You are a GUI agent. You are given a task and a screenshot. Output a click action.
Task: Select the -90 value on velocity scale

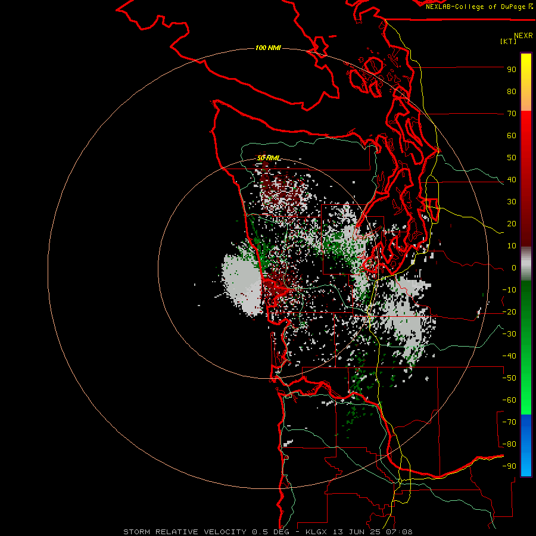click(x=509, y=466)
